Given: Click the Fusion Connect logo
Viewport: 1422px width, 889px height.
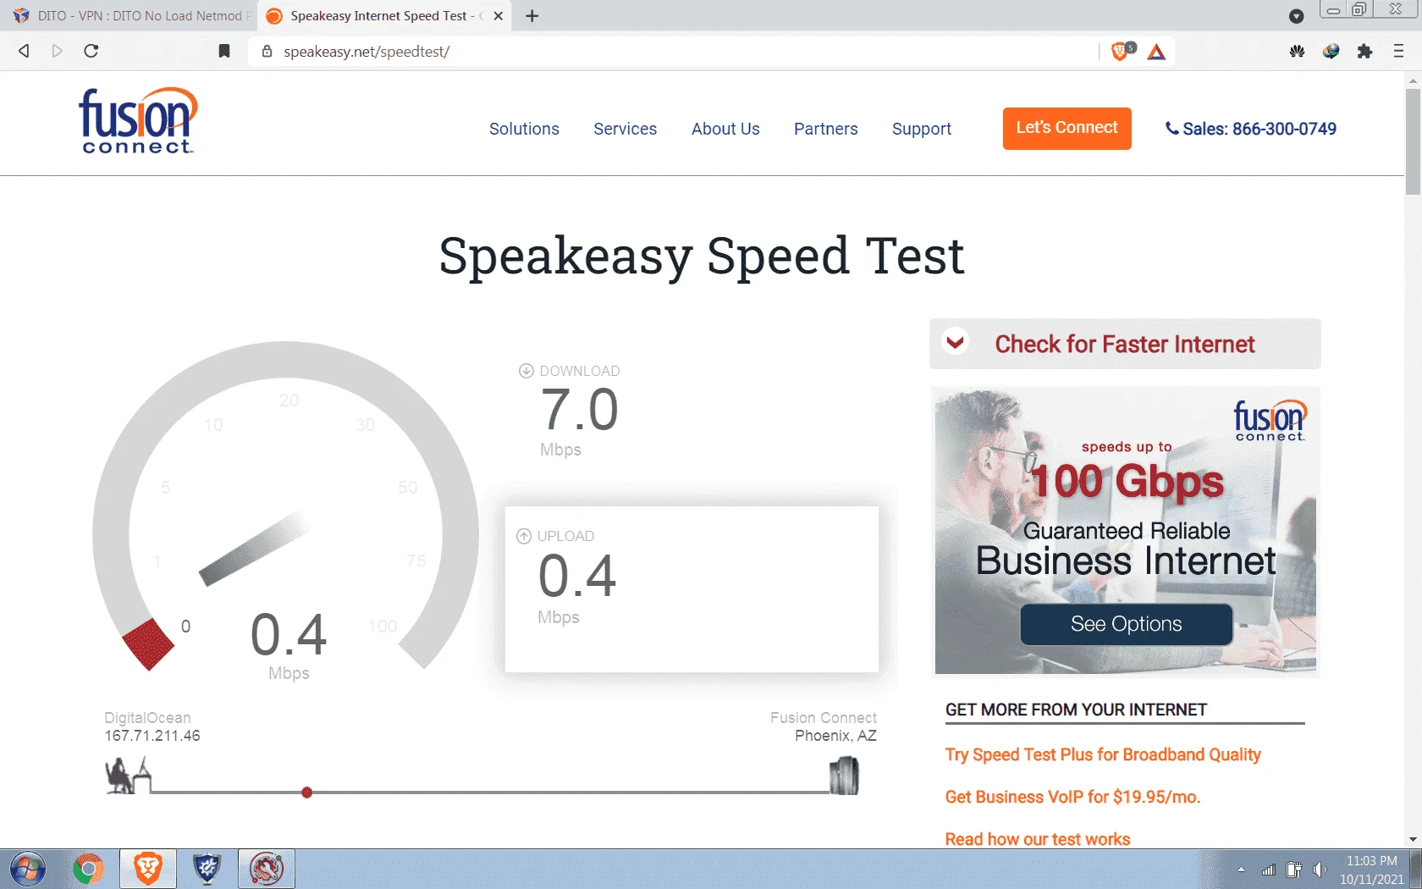Looking at the screenshot, I should point(138,121).
